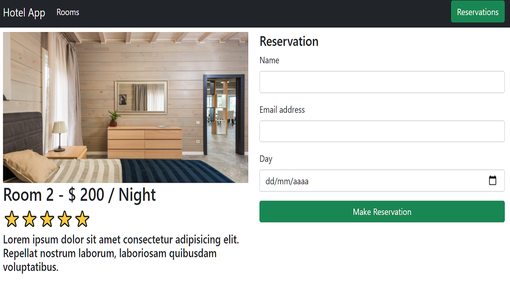Submit with Make Reservation button
510x286 pixels.
point(382,212)
